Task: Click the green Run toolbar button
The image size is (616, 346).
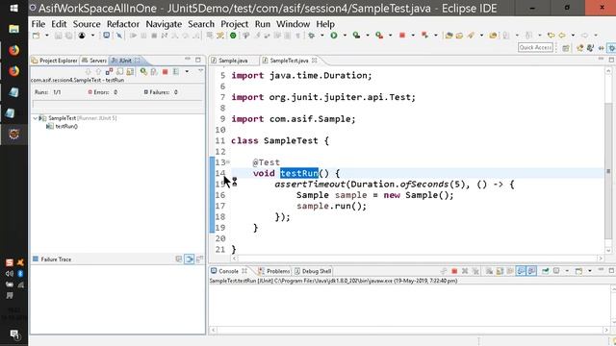Action: tap(334, 36)
